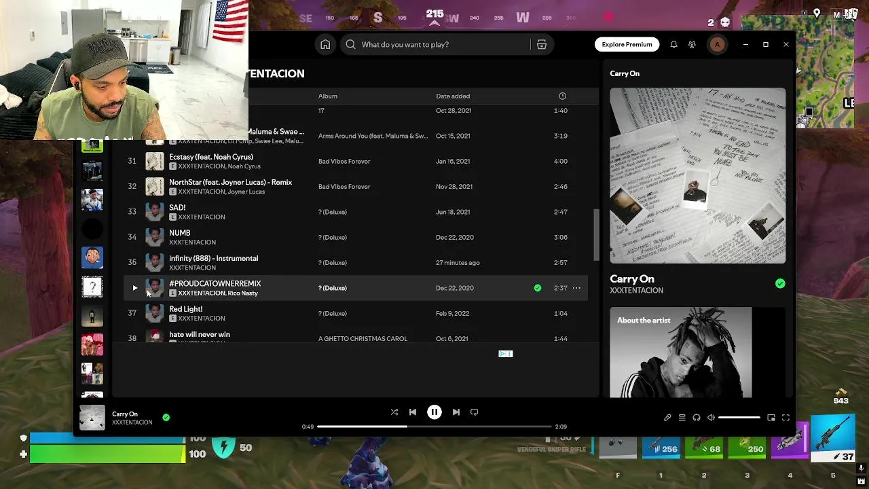Select the NUMB track title
This screenshot has height=489, width=869.
coord(179,233)
